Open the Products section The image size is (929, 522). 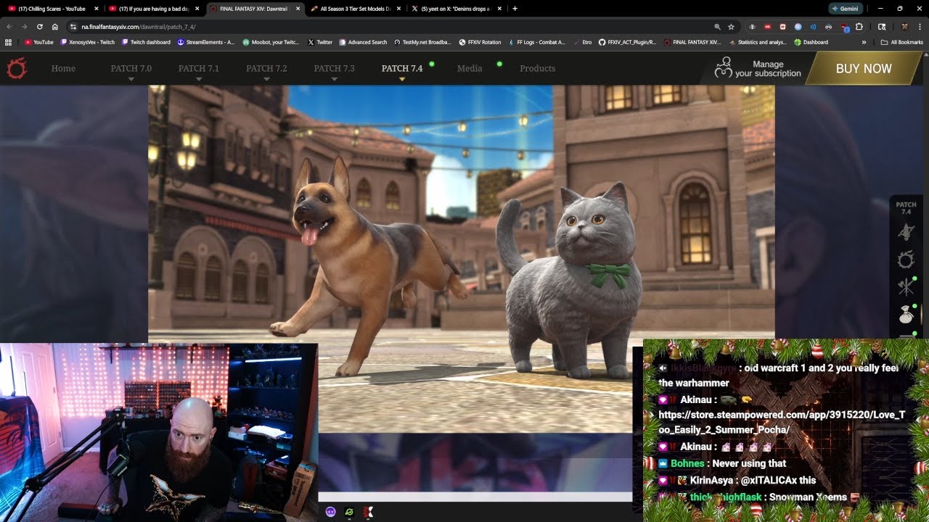537,68
